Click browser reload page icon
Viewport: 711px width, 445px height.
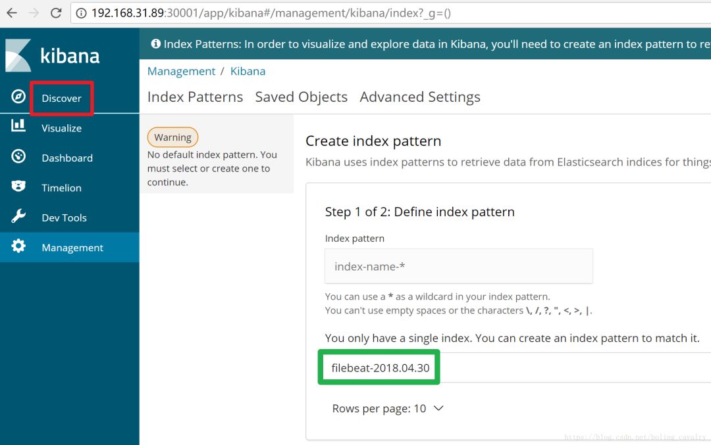click(x=56, y=13)
